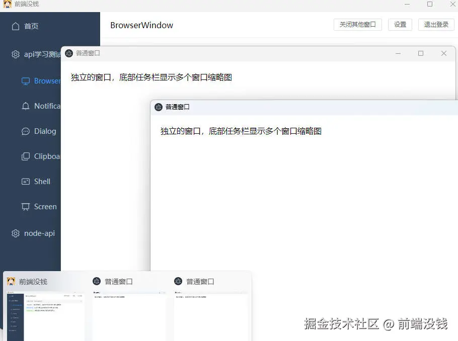Viewport: 458px width, 341px height.
Task: Click the 关闭其他窗口 button
Action: point(357,24)
